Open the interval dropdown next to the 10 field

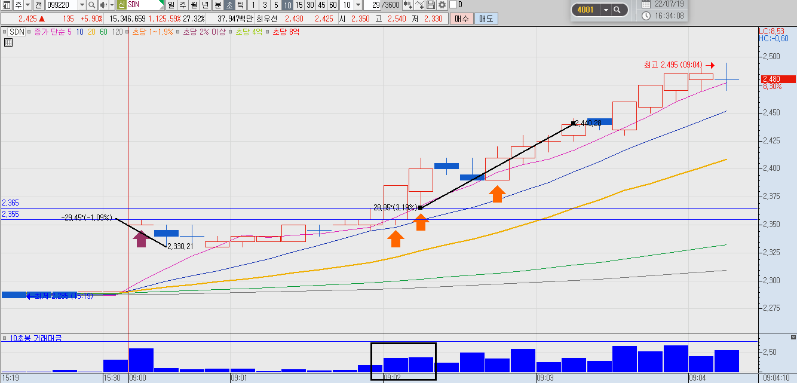tap(358, 5)
